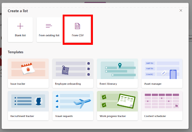This screenshot has height=132, width=192.
Task: Click the Issue tracker caption text
Action: tap(18, 84)
